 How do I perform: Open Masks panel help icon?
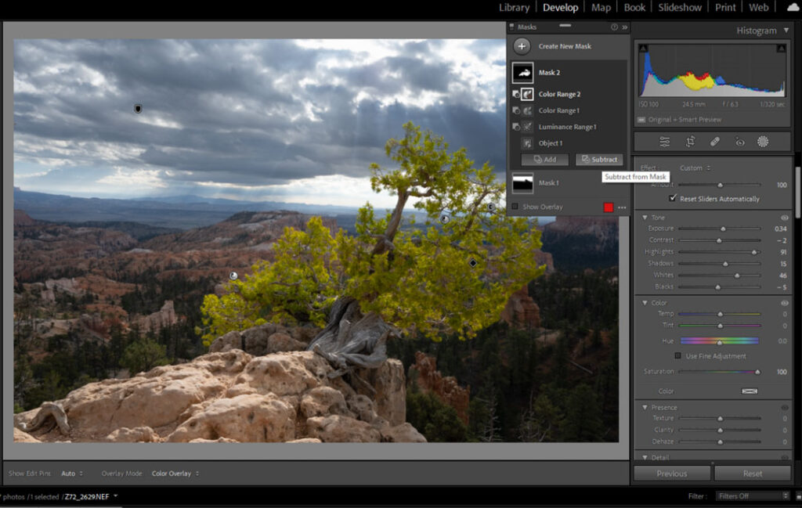point(614,27)
